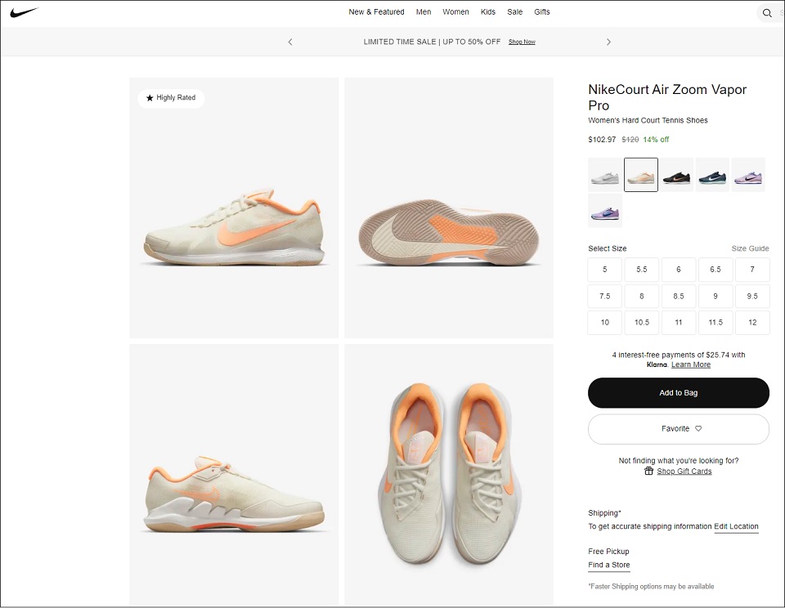This screenshot has width=785, height=608.
Task: Select shoe size 12
Action: click(752, 323)
